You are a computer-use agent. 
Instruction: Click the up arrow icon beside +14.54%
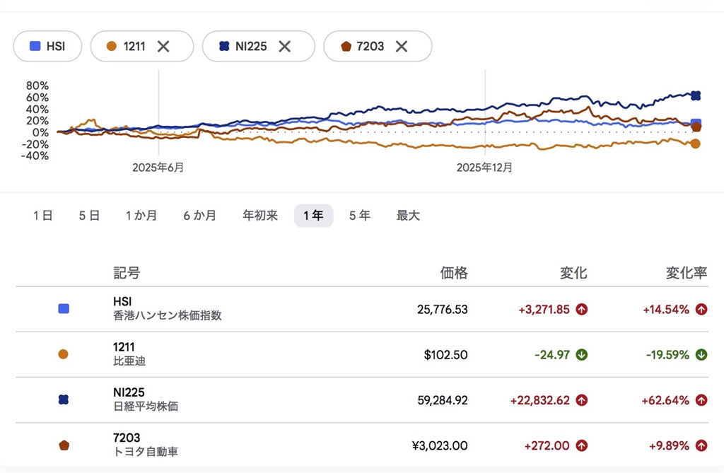point(701,310)
